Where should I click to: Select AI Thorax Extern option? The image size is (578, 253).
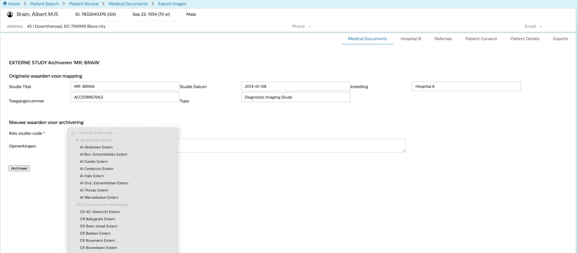(123, 190)
